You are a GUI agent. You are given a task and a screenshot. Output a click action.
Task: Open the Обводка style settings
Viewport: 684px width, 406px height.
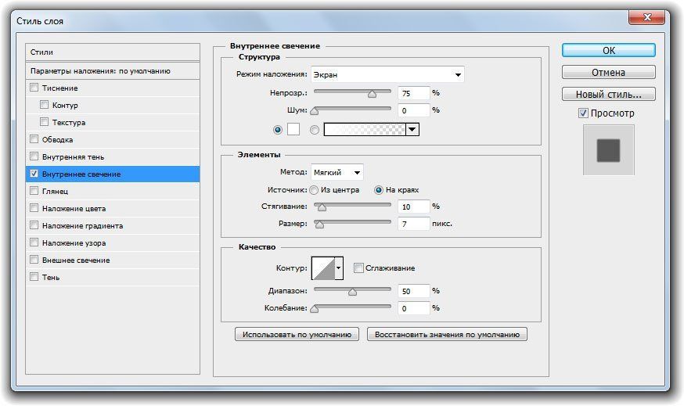click(58, 139)
